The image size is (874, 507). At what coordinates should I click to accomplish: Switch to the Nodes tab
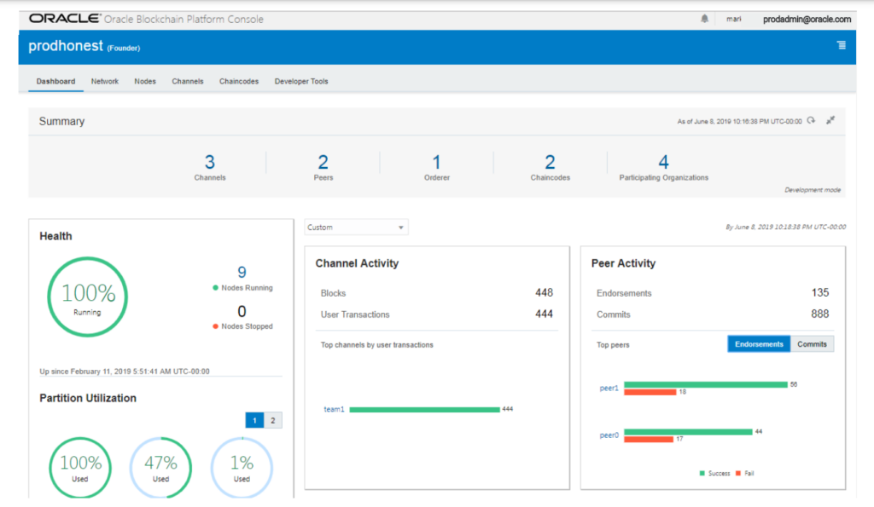[144, 81]
